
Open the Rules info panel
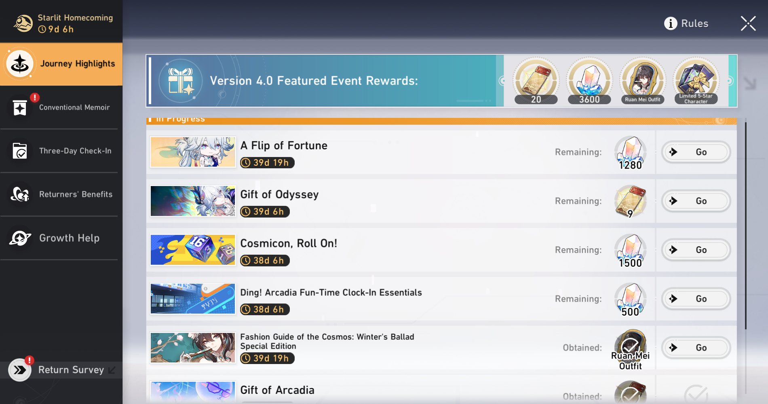686,23
